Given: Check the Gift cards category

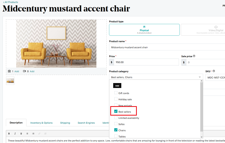Looking at the screenshot, I should [x=116, y=93].
